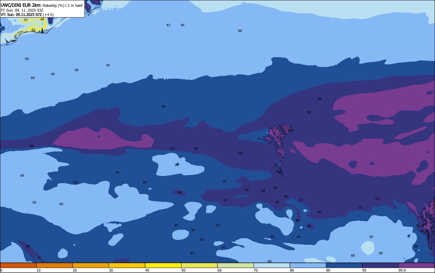Click the "60" legend tick label
This screenshot has width=435, height=273.
coord(220,270)
